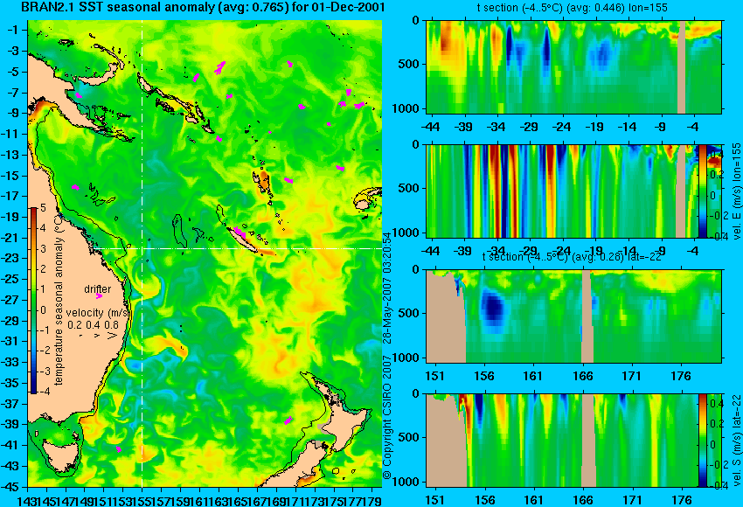743x507 pixels.
Task: Open the lat=-22 temperature section plot
Action: point(573,316)
